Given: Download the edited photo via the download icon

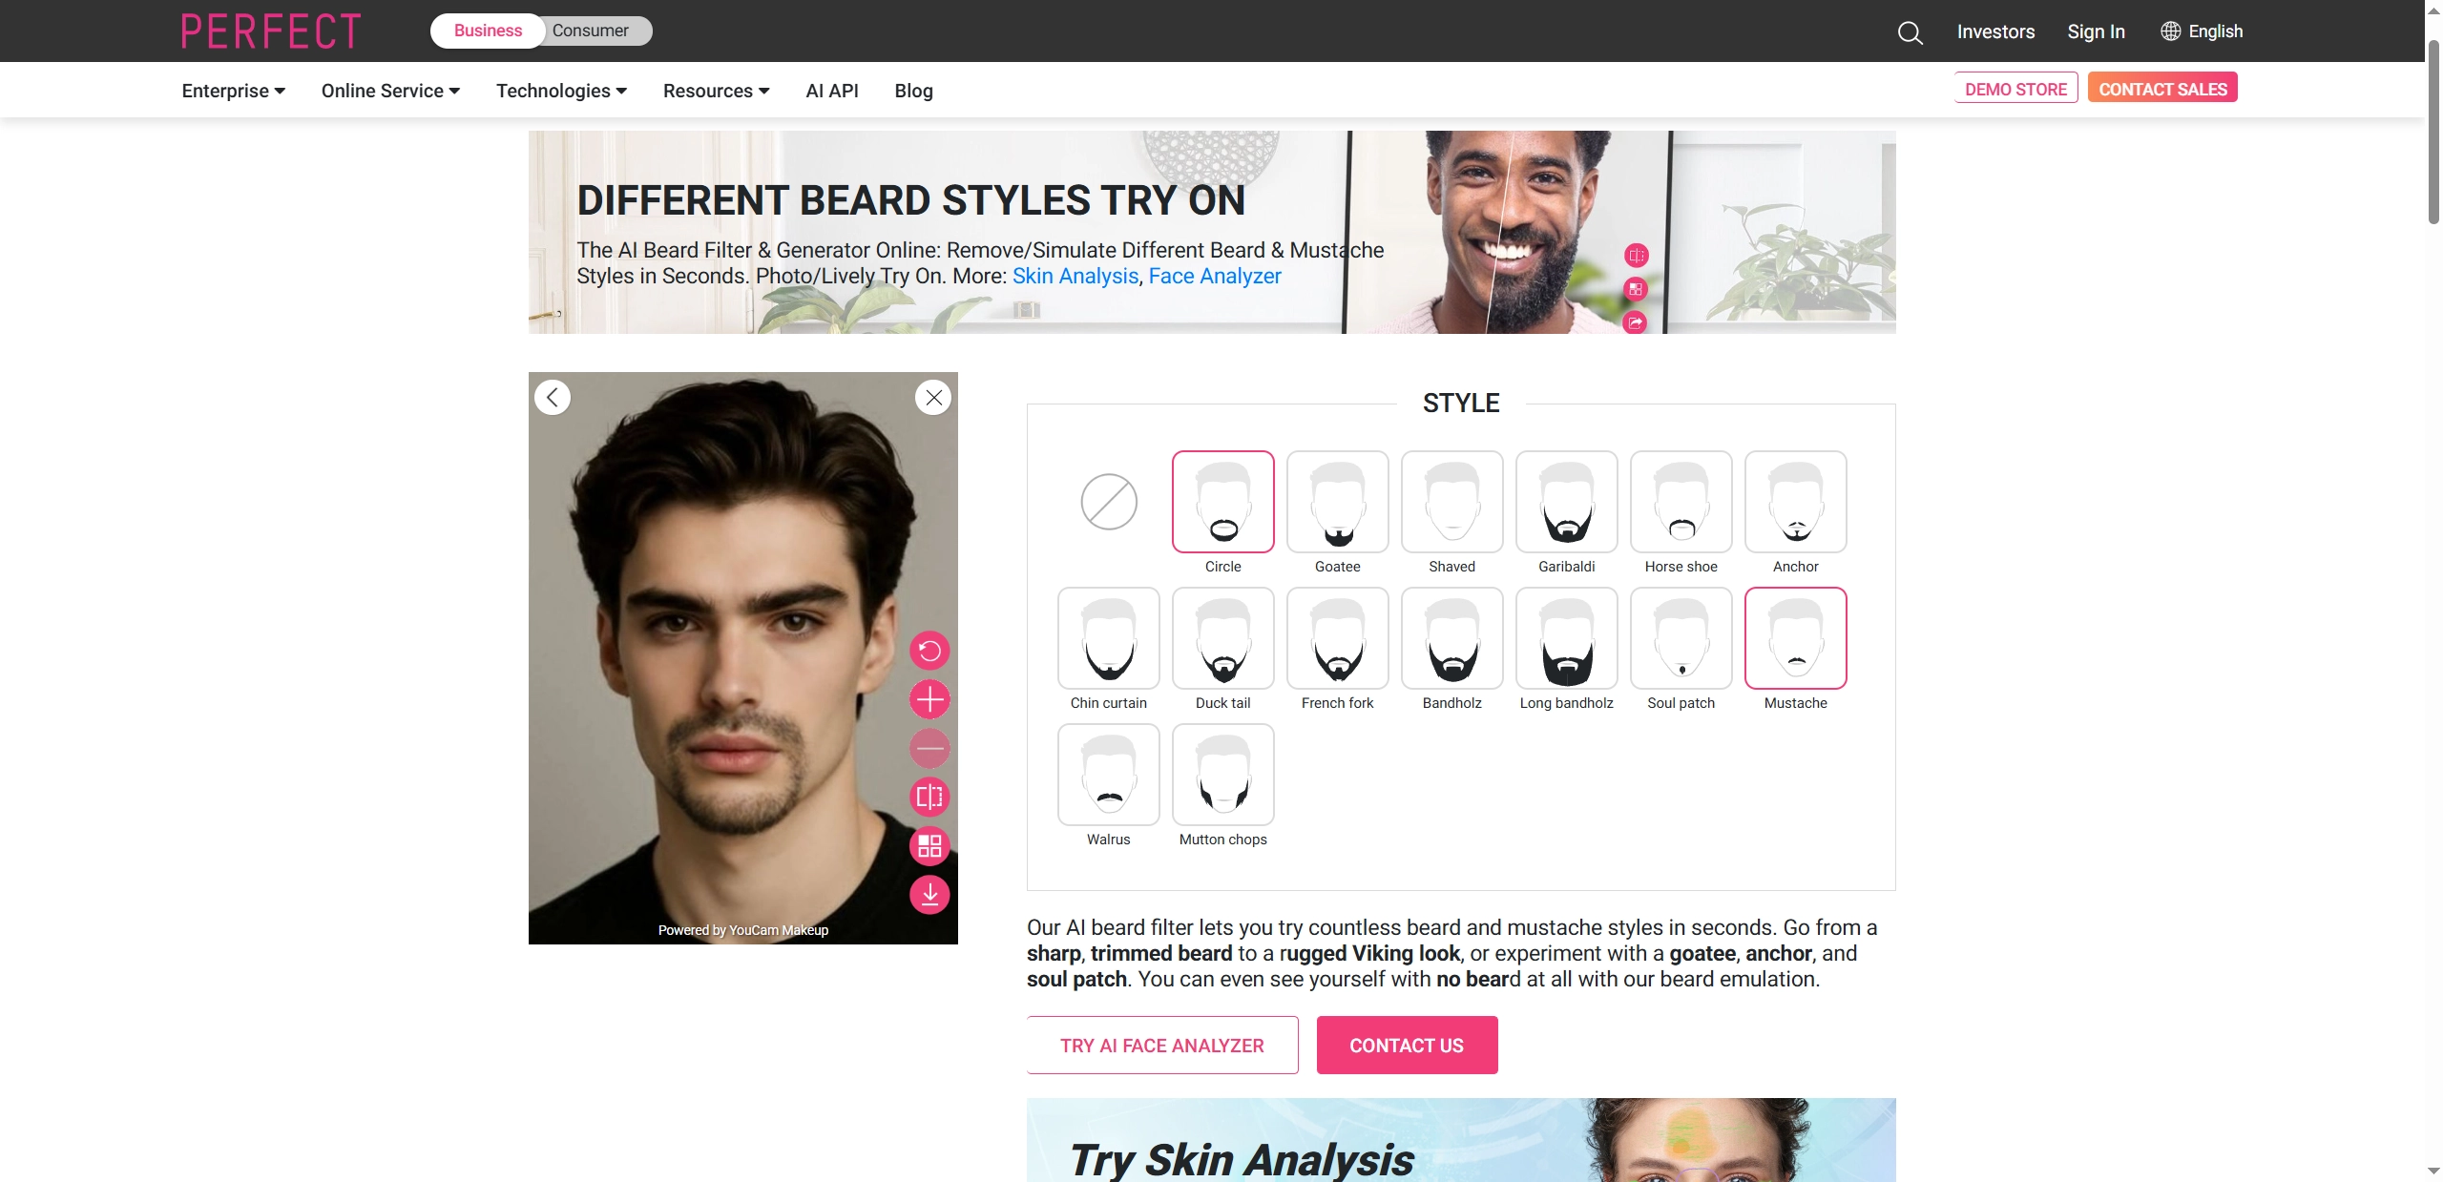Looking at the screenshot, I should tap(929, 895).
